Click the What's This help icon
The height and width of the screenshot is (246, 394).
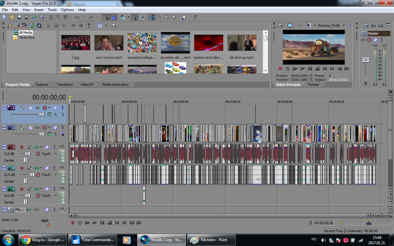pos(194,17)
